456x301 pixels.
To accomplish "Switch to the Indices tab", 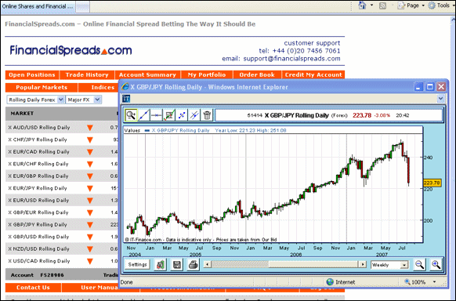I will tap(99, 87).
